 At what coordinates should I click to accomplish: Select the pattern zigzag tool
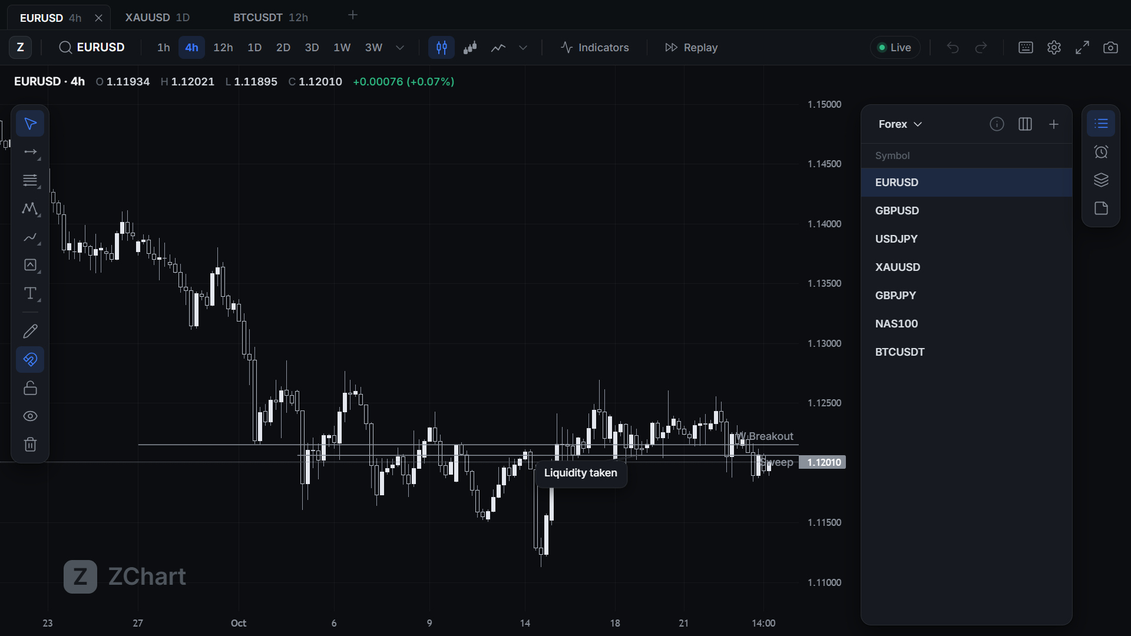[x=30, y=208]
